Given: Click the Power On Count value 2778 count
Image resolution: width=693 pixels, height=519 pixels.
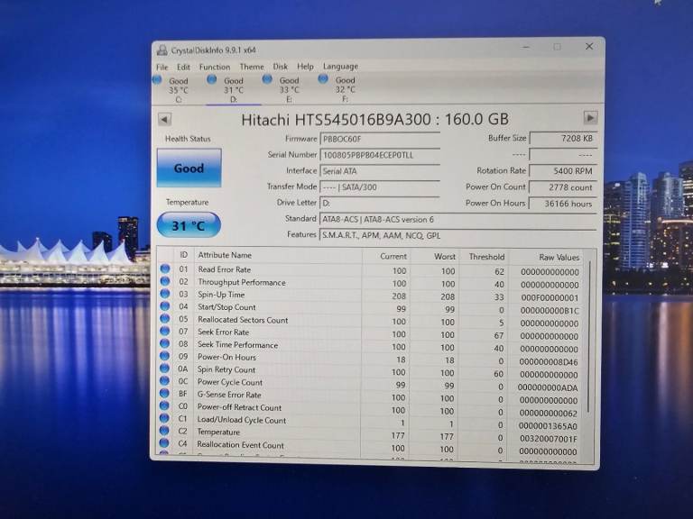Looking at the screenshot, I should pyautogui.click(x=563, y=187).
